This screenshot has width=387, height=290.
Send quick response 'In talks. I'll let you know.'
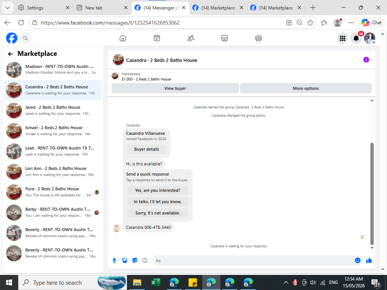[158, 202]
